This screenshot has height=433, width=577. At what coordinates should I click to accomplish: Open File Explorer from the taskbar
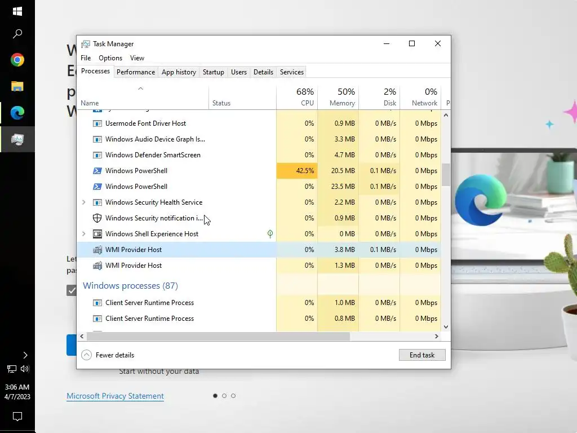17,86
